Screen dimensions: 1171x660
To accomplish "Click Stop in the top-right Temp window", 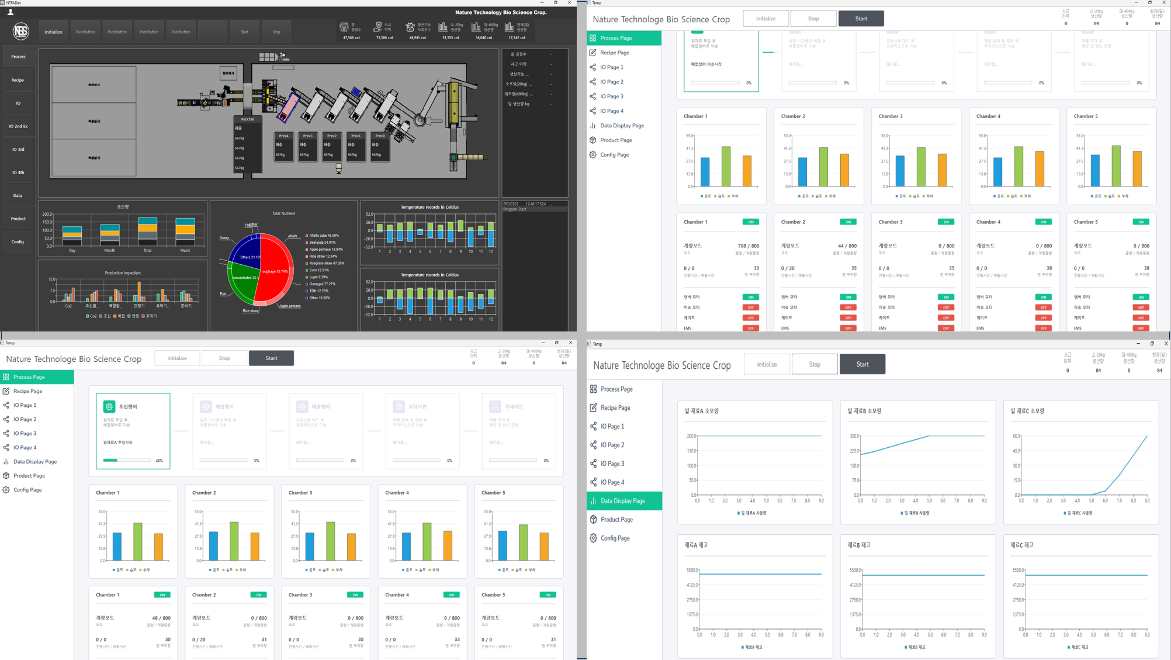I will 813,19.
